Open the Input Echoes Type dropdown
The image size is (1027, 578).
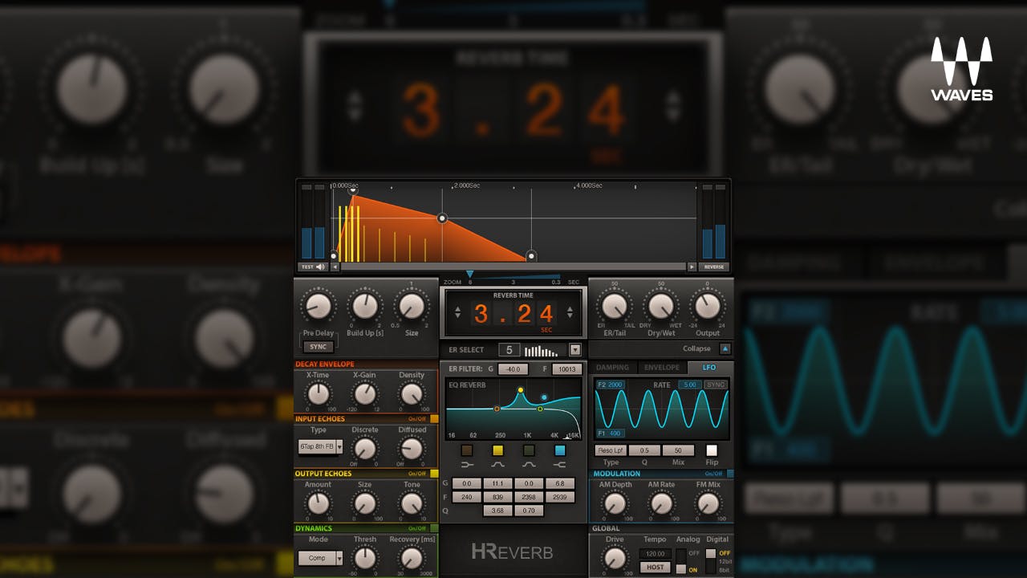click(320, 446)
